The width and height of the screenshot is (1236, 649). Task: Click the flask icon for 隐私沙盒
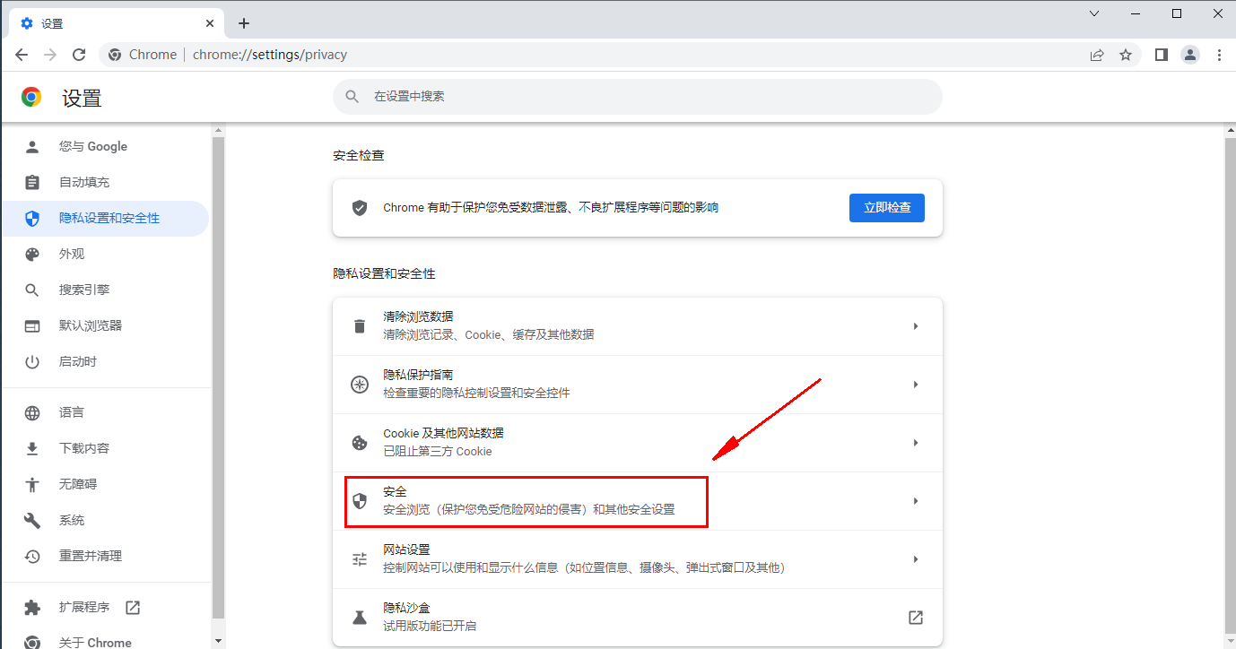360,618
